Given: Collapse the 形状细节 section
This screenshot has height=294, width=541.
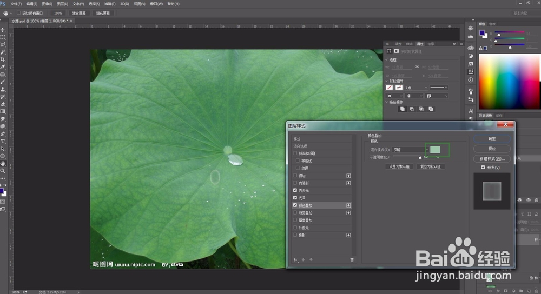Looking at the screenshot, I should tap(386, 82).
